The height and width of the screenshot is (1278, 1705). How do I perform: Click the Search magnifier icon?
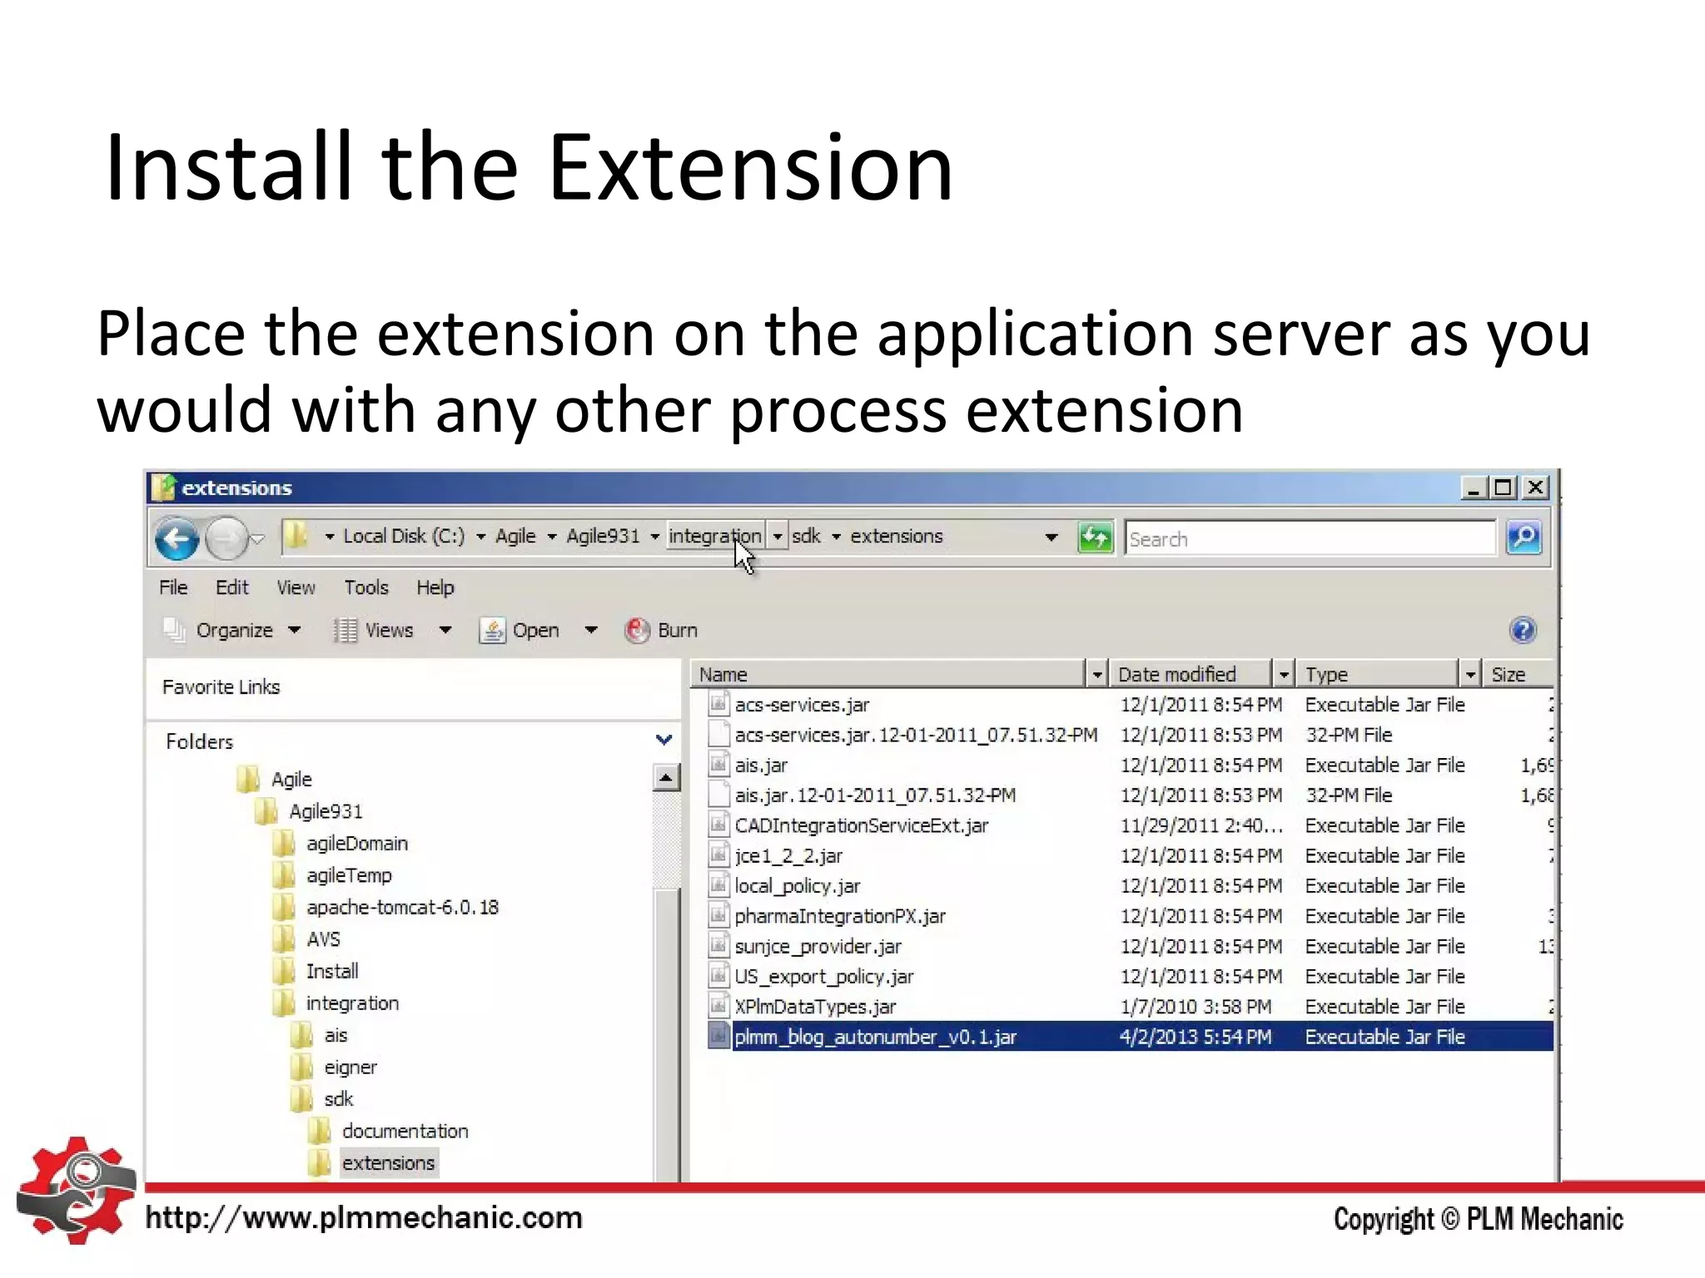pos(1524,537)
